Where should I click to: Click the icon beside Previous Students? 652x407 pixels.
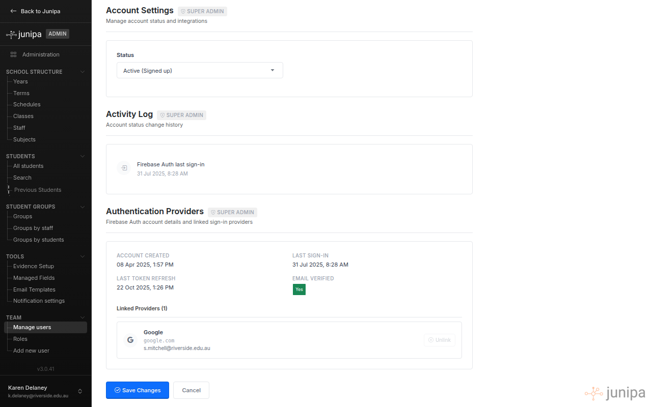9,189
